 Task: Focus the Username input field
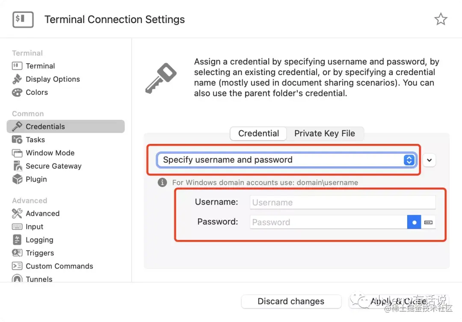[x=342, y=202]
